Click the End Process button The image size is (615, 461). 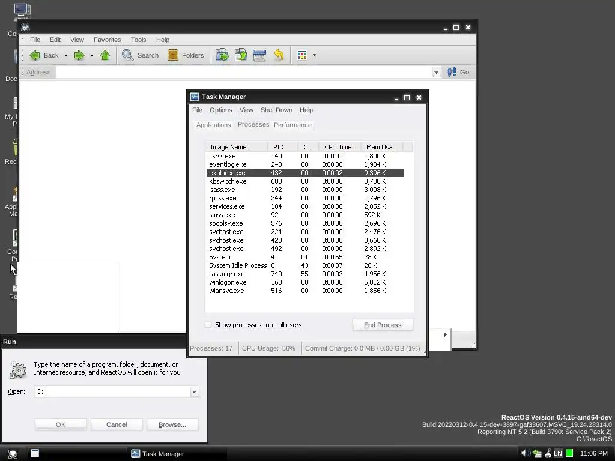pos(383,325)
